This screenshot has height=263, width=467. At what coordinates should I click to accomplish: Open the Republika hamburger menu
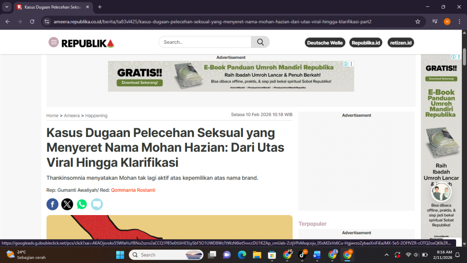click(x=54, y=42)
